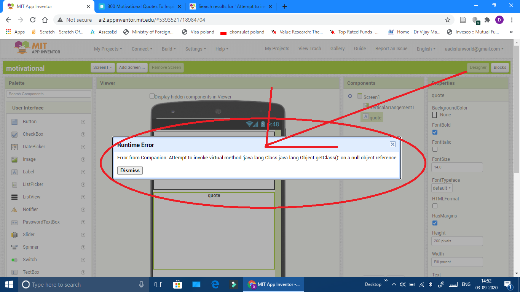Click Chrome's extensions puzzle icon
520x292 pixels.
click(x=487, y=20)
